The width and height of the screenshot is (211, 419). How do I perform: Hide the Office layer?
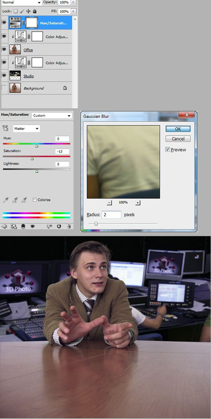4,49
